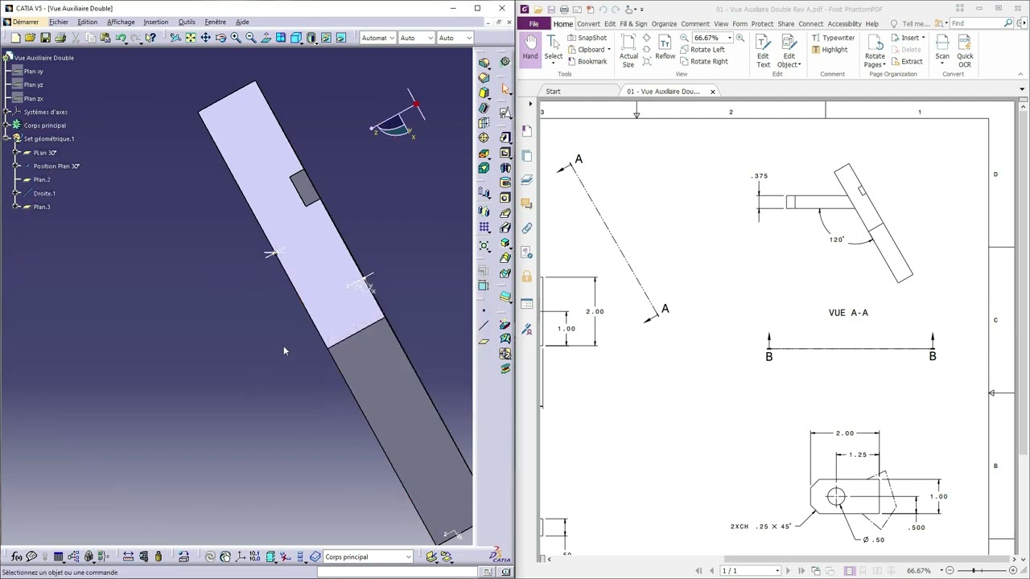1030x579 pixels.
Task: Expand the Position Plan 30° tree node
Action: tap(16, 166)
